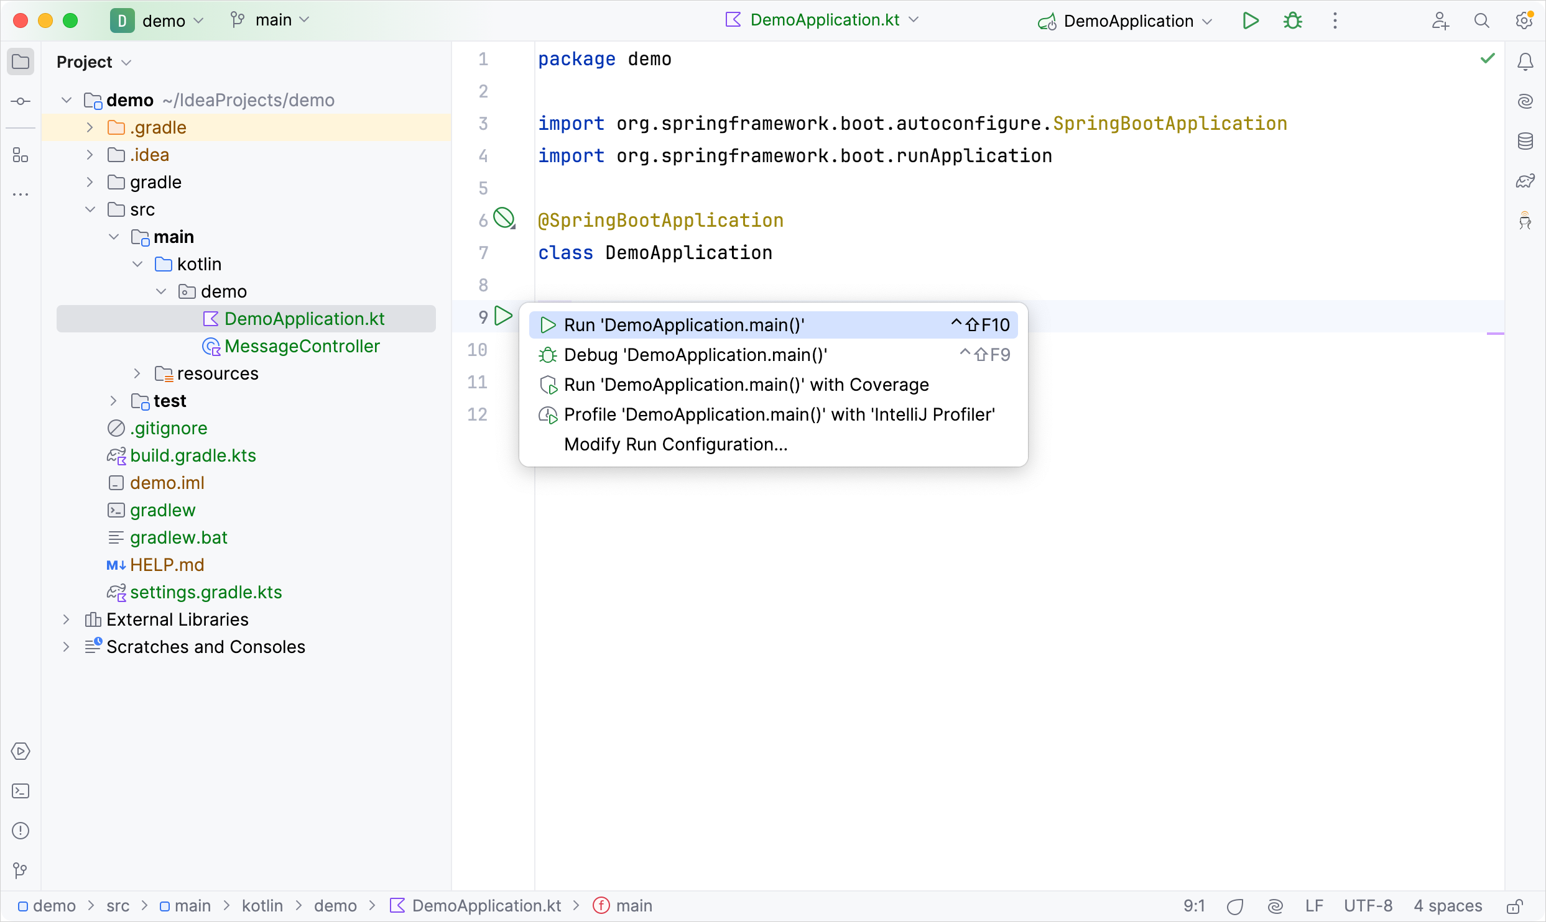Click the kotlin breadcrumb in status bar
The height and width of the screenshot is (922, 1546).
pos(262,906)
